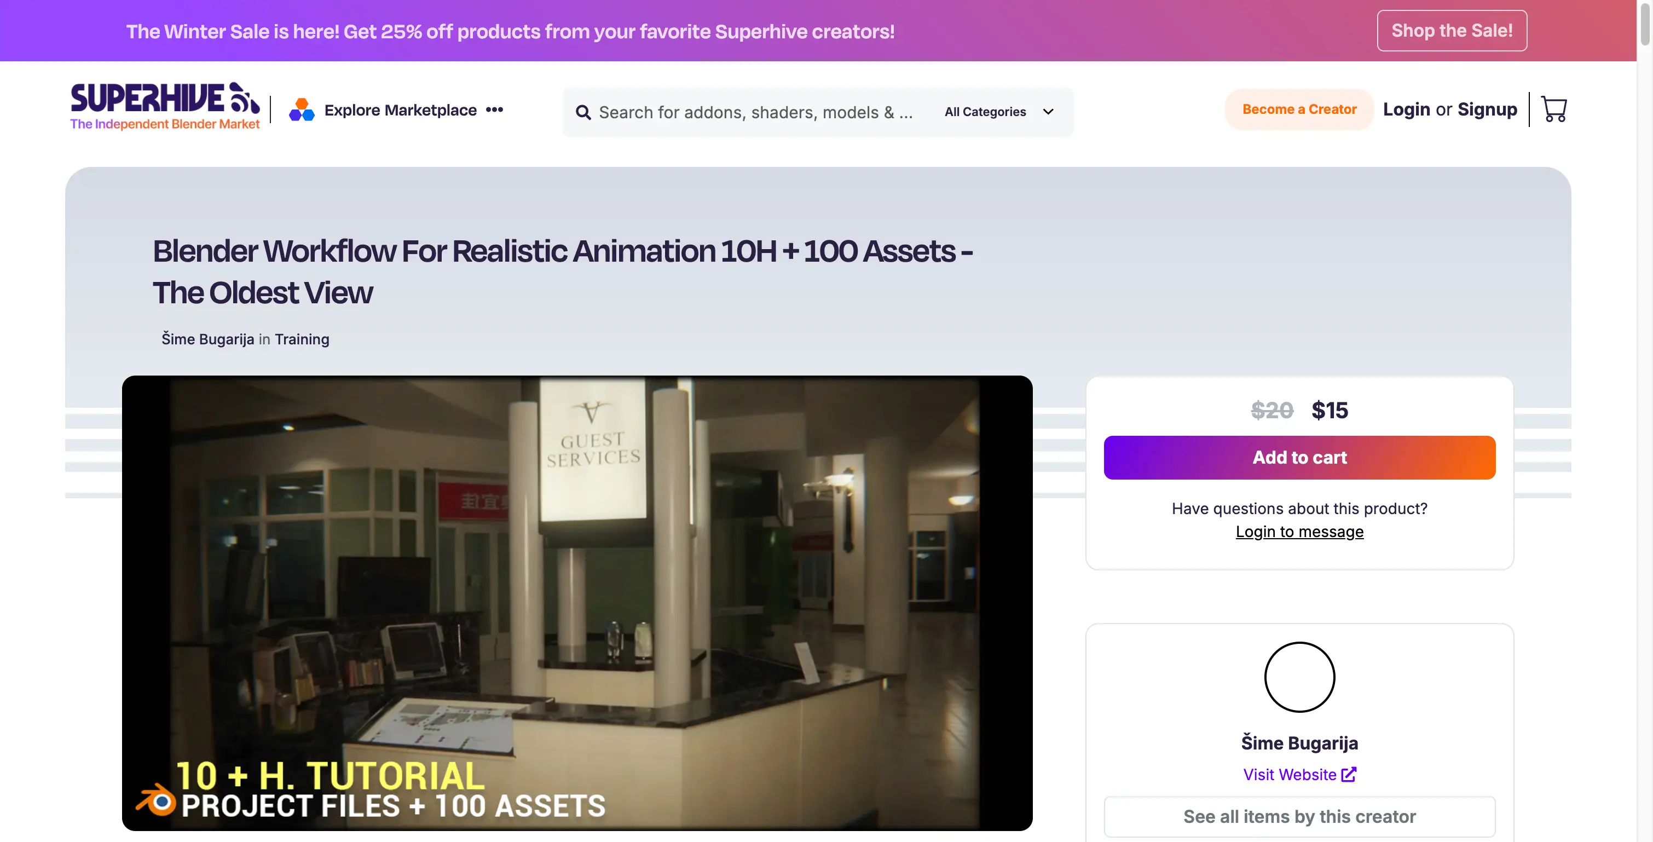This screenshot has height=842, width=1653.
Task: Open the ellipsis menu next to Explore Marketplace
Action: 495,109
